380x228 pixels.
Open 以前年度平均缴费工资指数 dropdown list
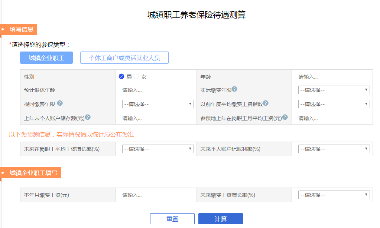tap(334, 104)
